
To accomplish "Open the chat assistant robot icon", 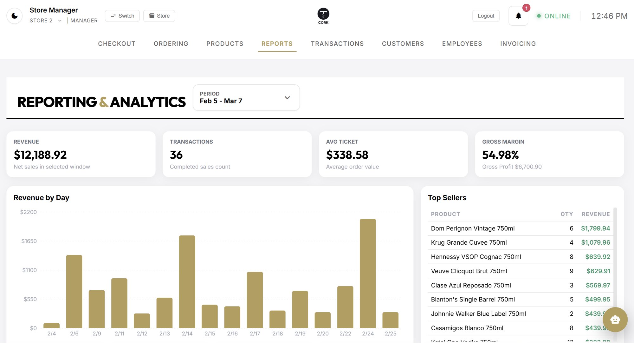I will pyautogui.click(x=615, y=320).
